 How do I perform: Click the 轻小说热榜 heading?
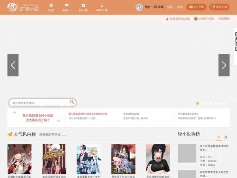click(x=189, y=134)
